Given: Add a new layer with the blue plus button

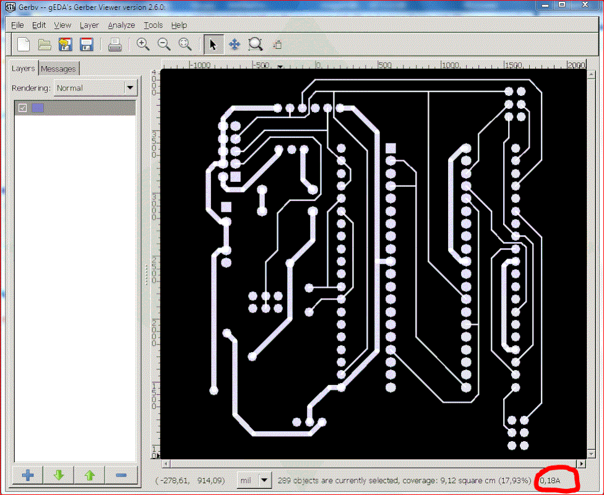Looking at the screenshot, I should [x=28, y=475].
